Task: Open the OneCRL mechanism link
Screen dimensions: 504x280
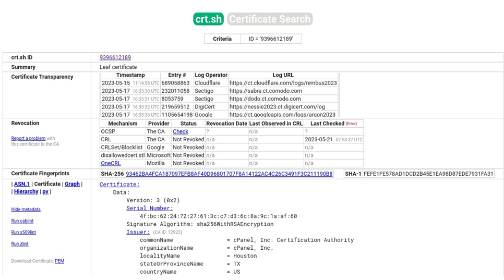Action: tap(111, 163)
